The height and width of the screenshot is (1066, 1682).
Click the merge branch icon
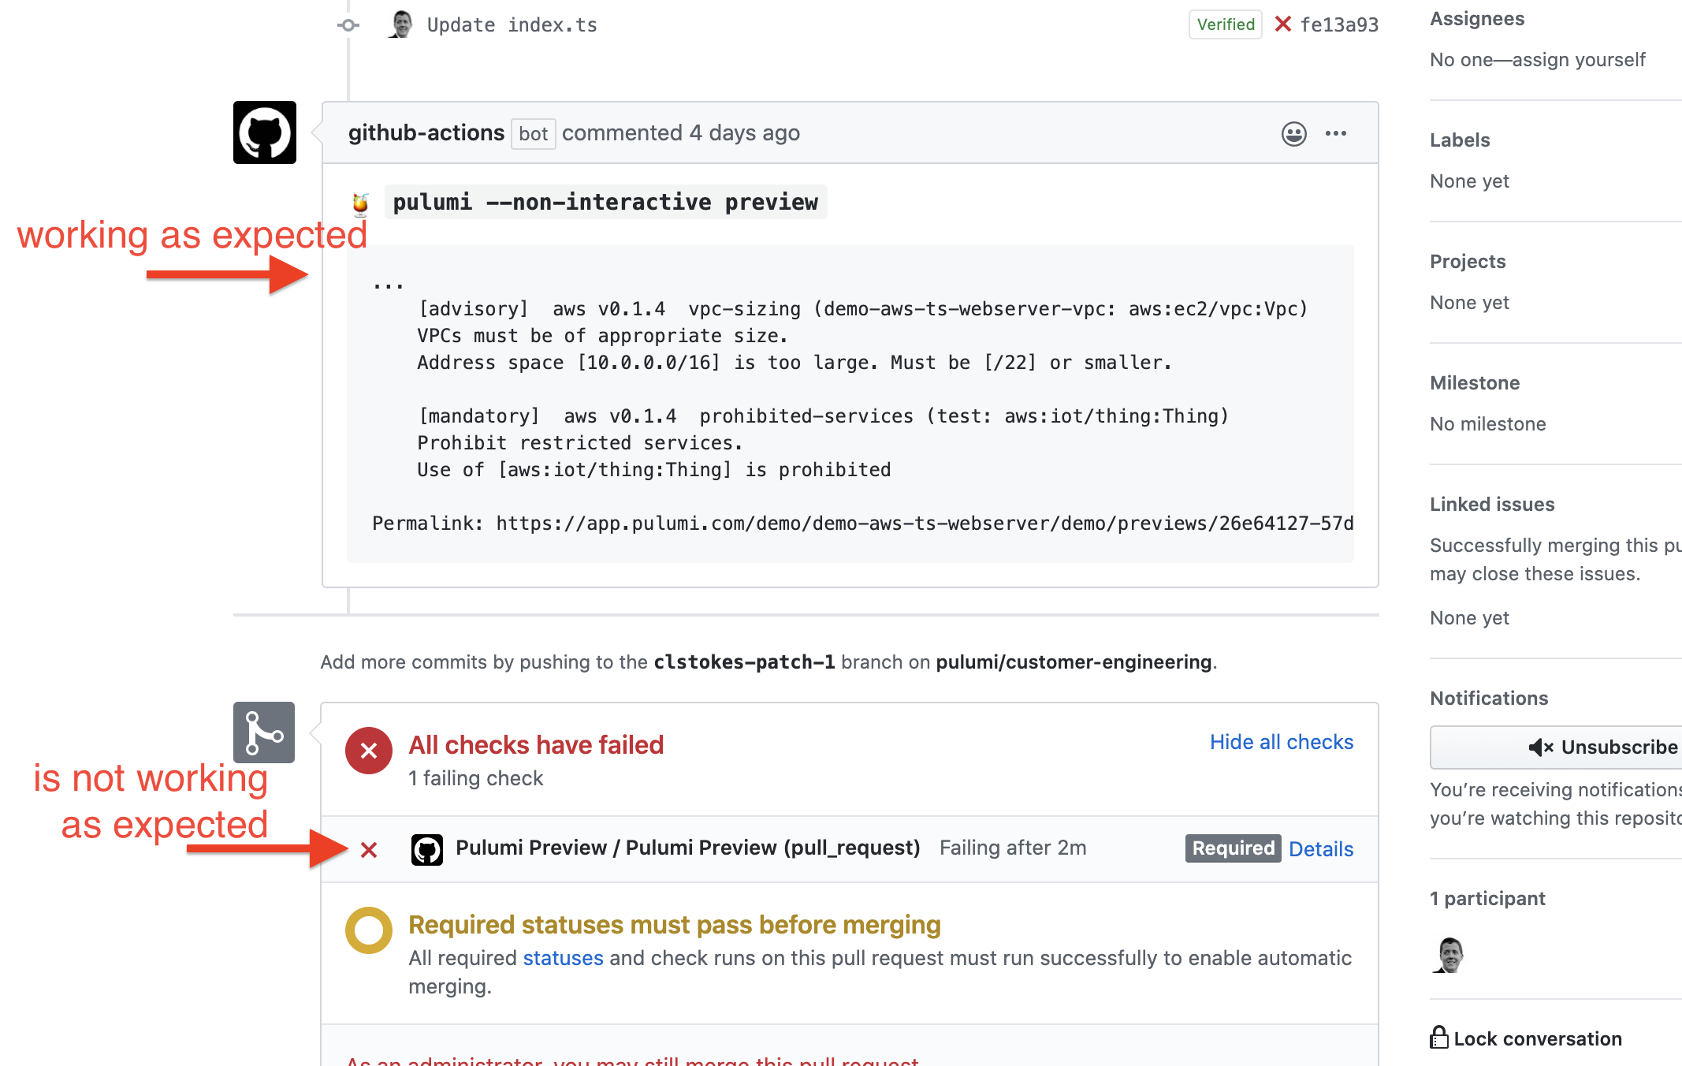tap(264, 732)
